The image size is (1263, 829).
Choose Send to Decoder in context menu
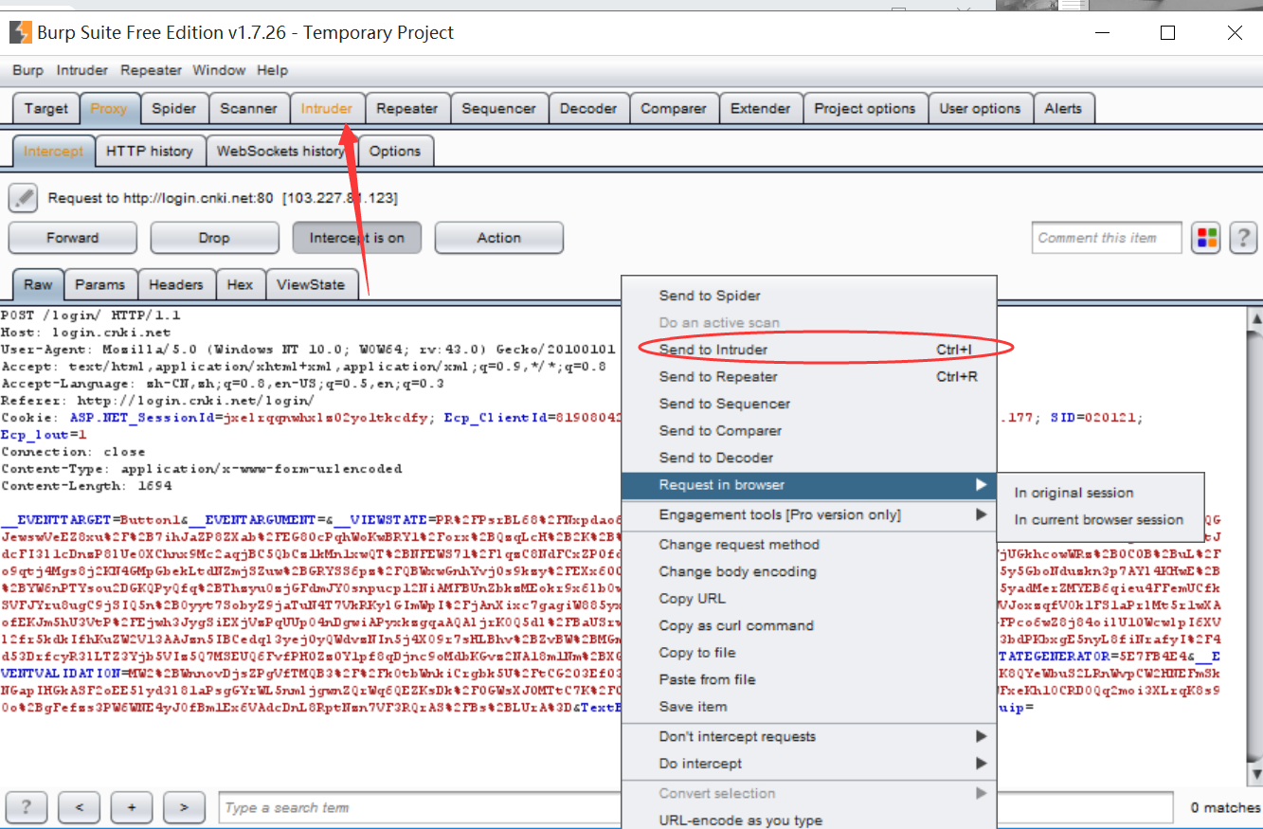coord(809,458)
